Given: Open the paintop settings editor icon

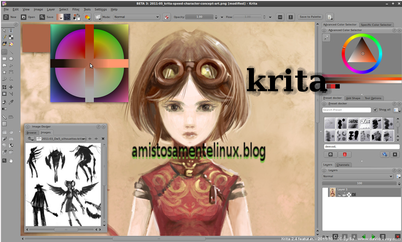Looking at the screenshot, I should (x=87, y=17).
